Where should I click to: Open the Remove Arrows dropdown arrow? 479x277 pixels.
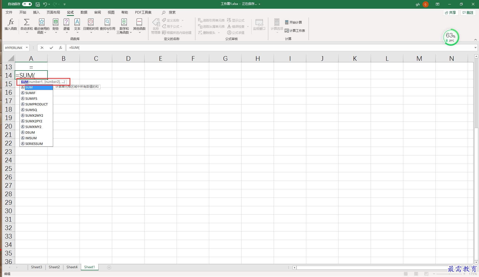click(x=219, y=33)
